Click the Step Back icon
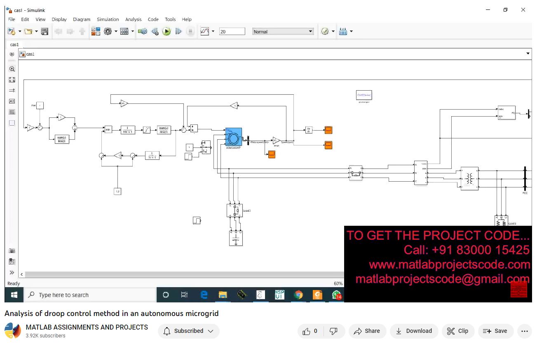This screenshot has width=537, height=344. point(155,31)
